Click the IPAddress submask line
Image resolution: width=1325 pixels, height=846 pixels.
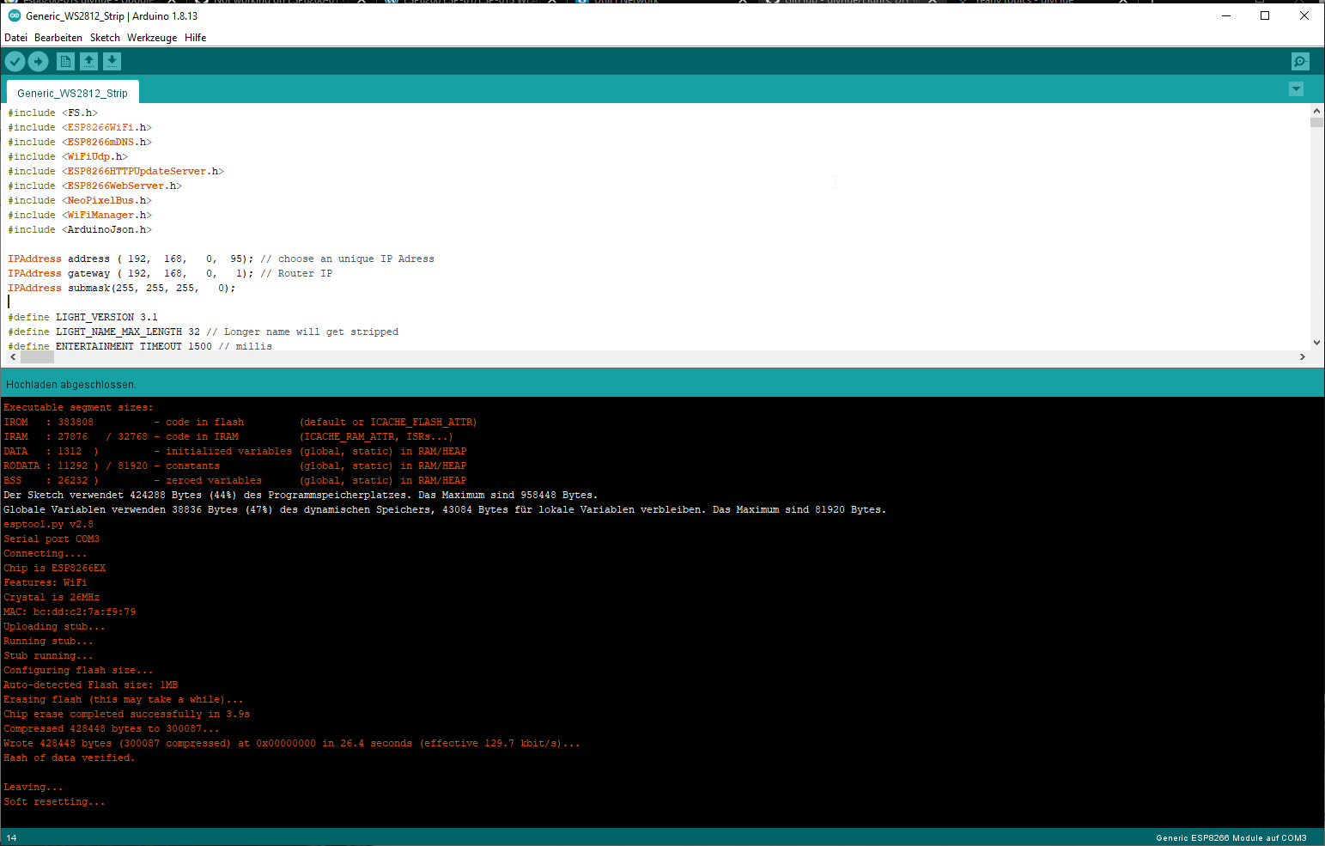(x=121, y=288)
